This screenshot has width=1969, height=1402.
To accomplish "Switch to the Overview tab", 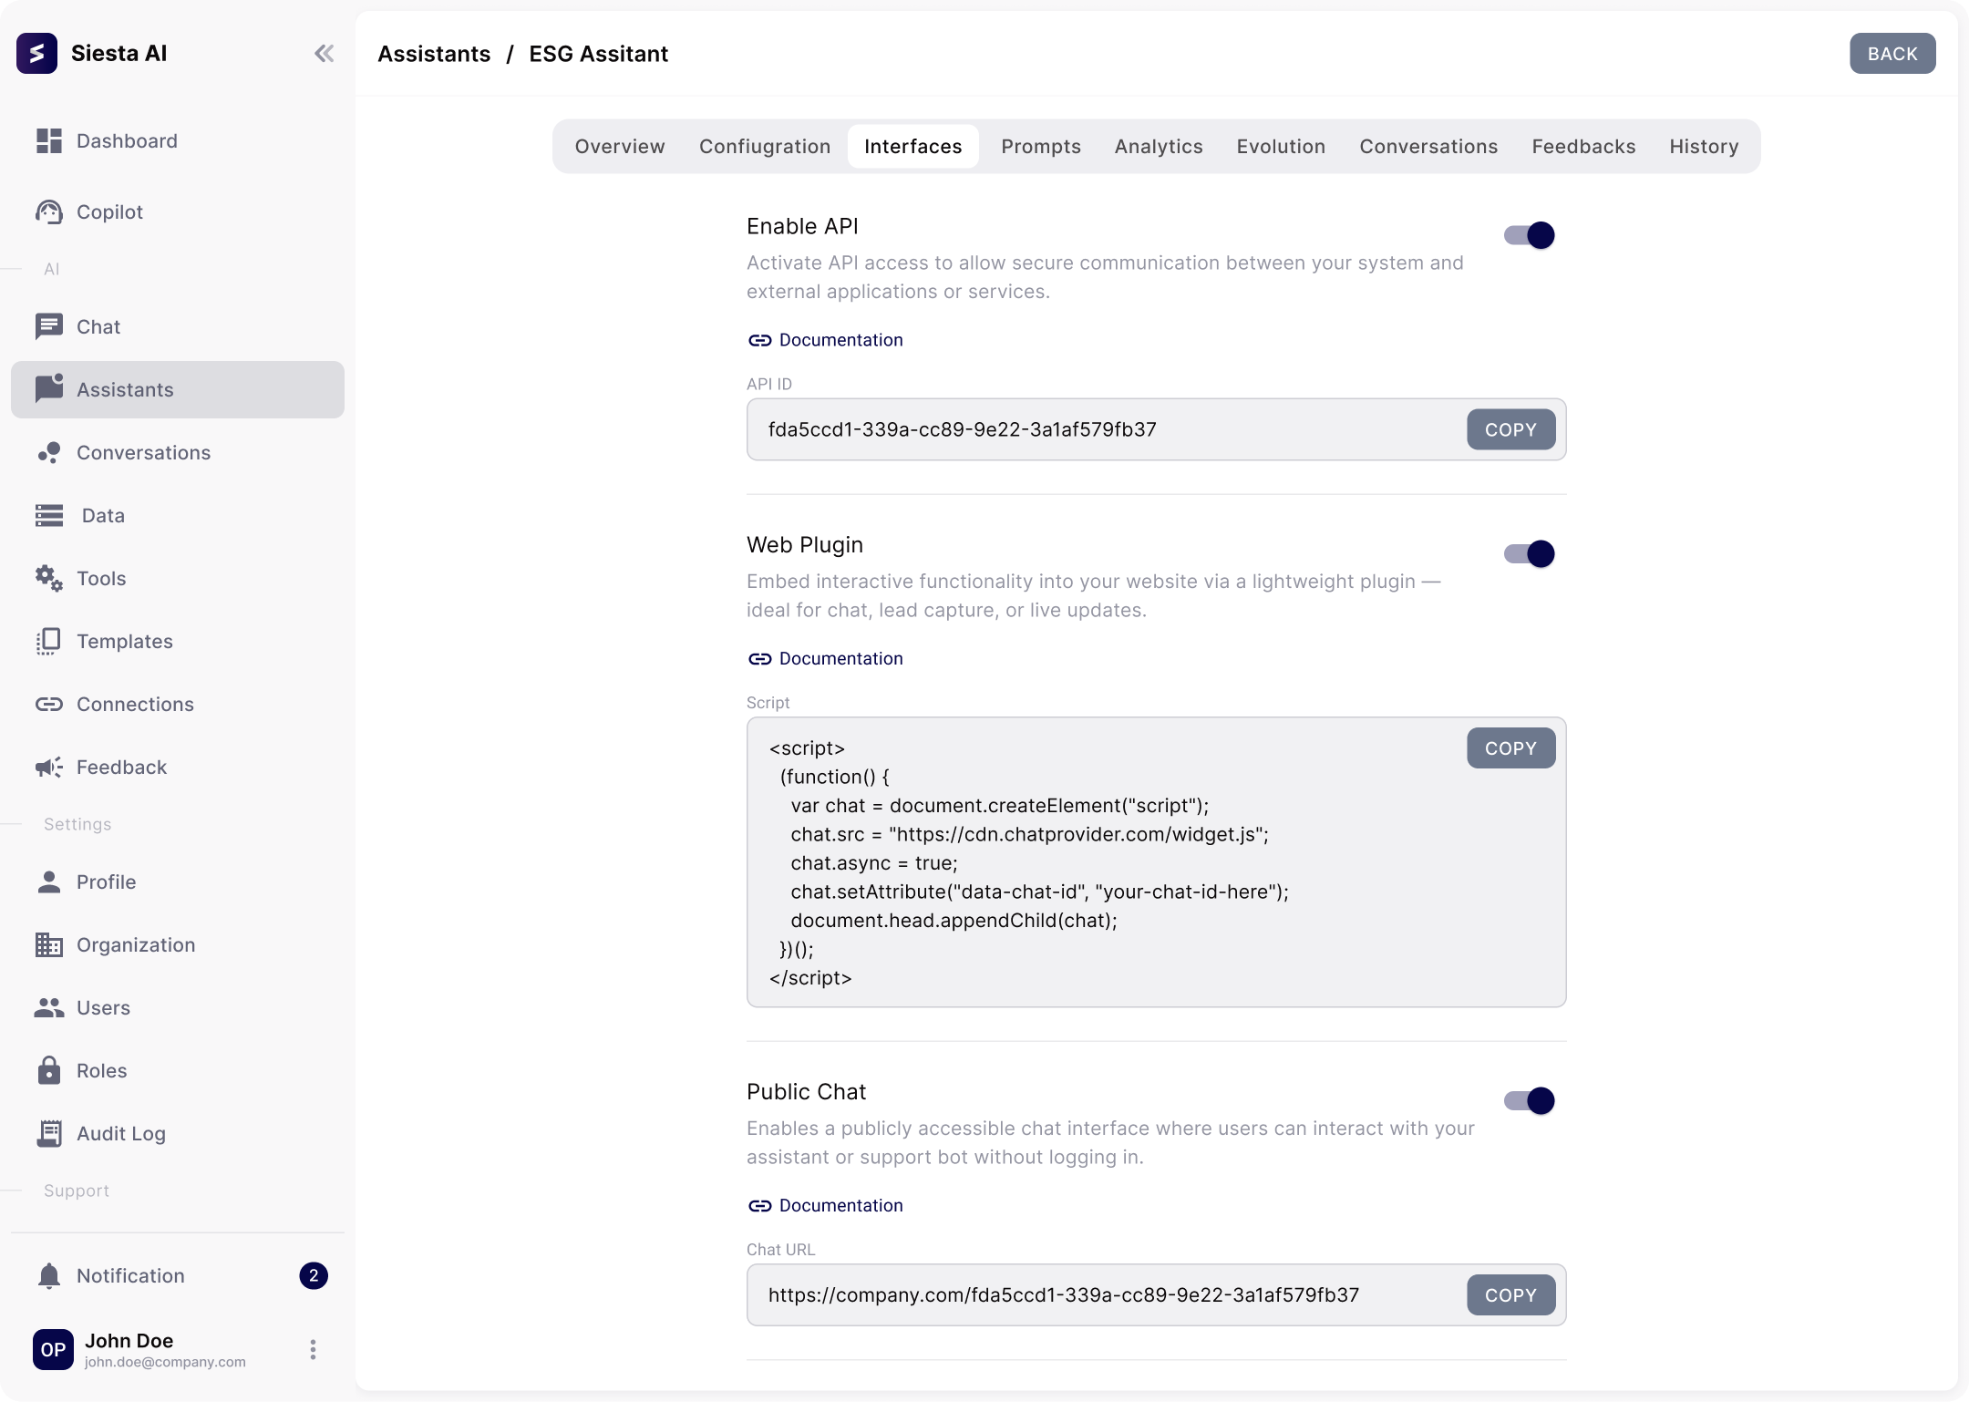I will [x=620, y=147].
